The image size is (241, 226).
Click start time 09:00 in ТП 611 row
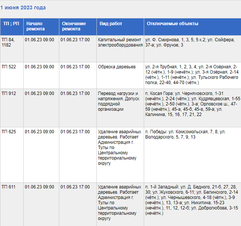click(39, 187)
